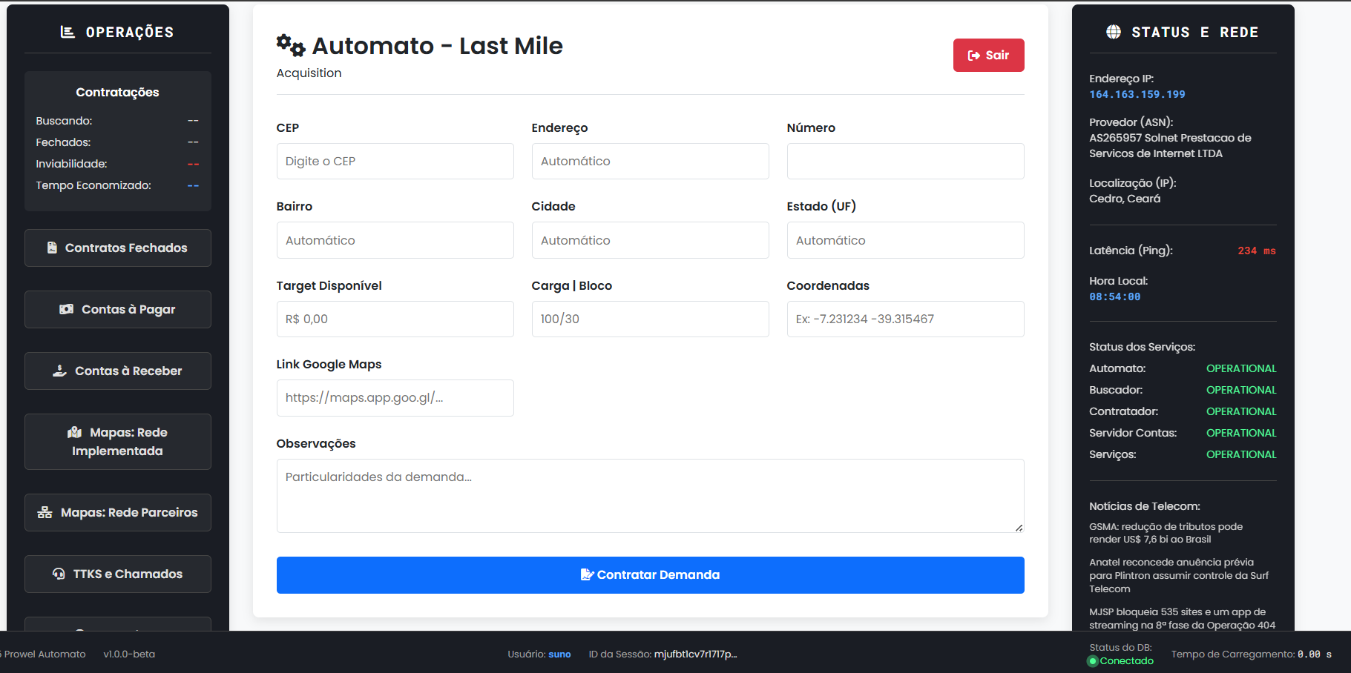Click the Link Google Maps field
1351x673 pixels.
tap(395, 398)
